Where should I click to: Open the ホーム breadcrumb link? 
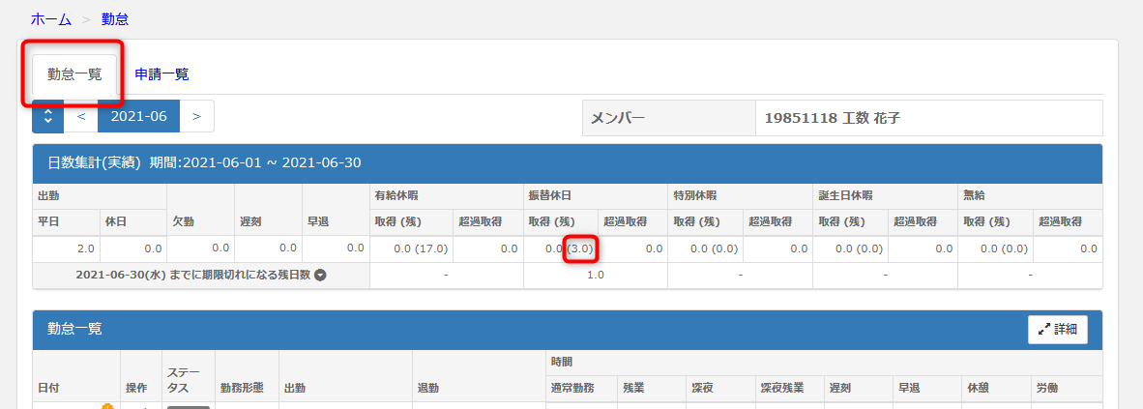tap(50, 18)
